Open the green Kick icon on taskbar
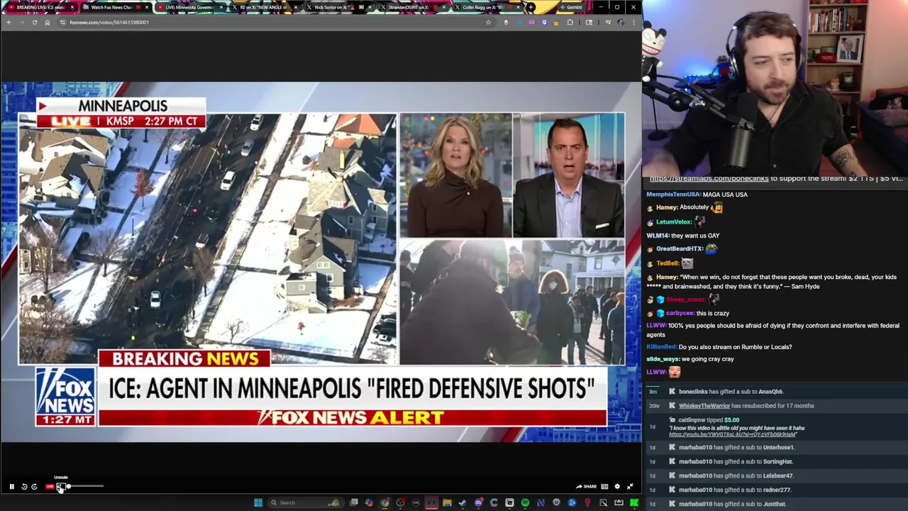This screenshot has height=511, width=908. point(633,502)
